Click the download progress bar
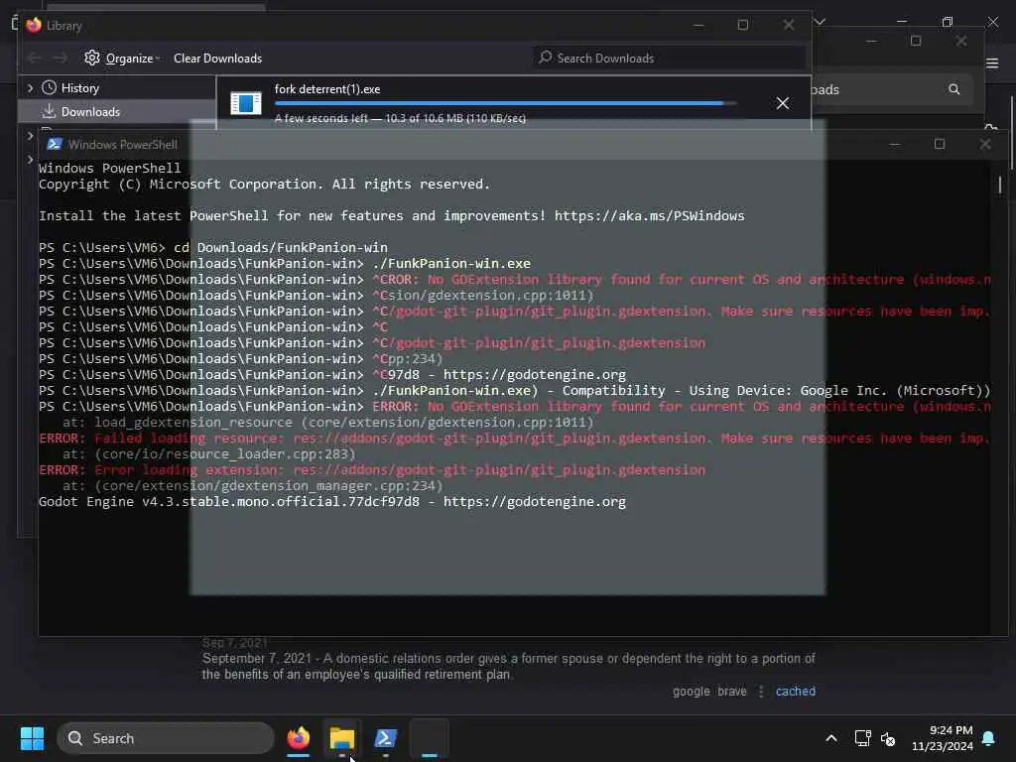 click(505, 103)
